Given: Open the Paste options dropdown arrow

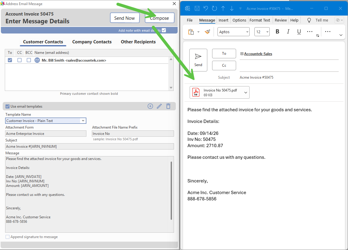Looking at the screenshot, I should (x=198, y=32).
